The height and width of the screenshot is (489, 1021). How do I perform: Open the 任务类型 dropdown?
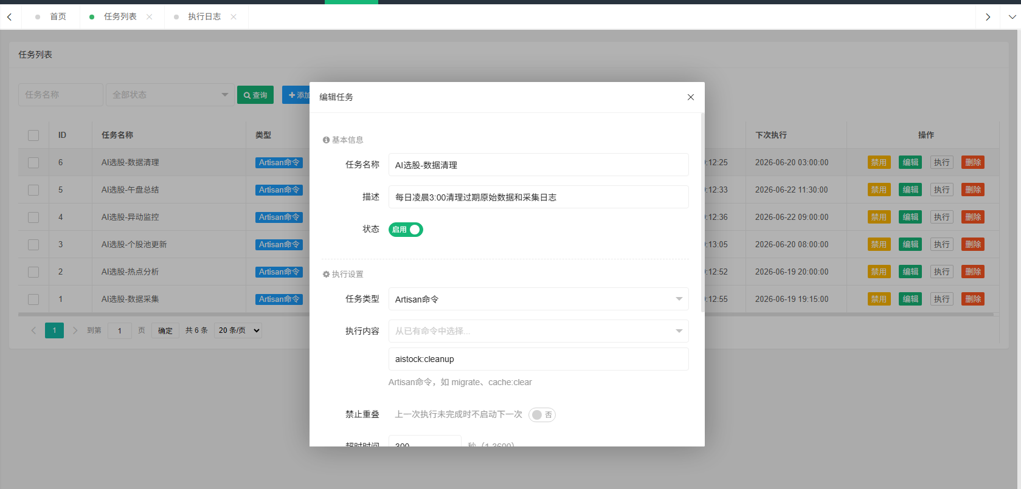[538, 299]
